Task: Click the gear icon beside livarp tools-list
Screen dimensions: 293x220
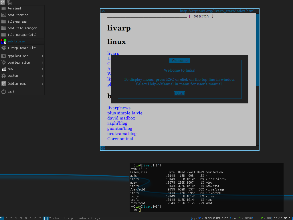Action: [x=3, y=48]
